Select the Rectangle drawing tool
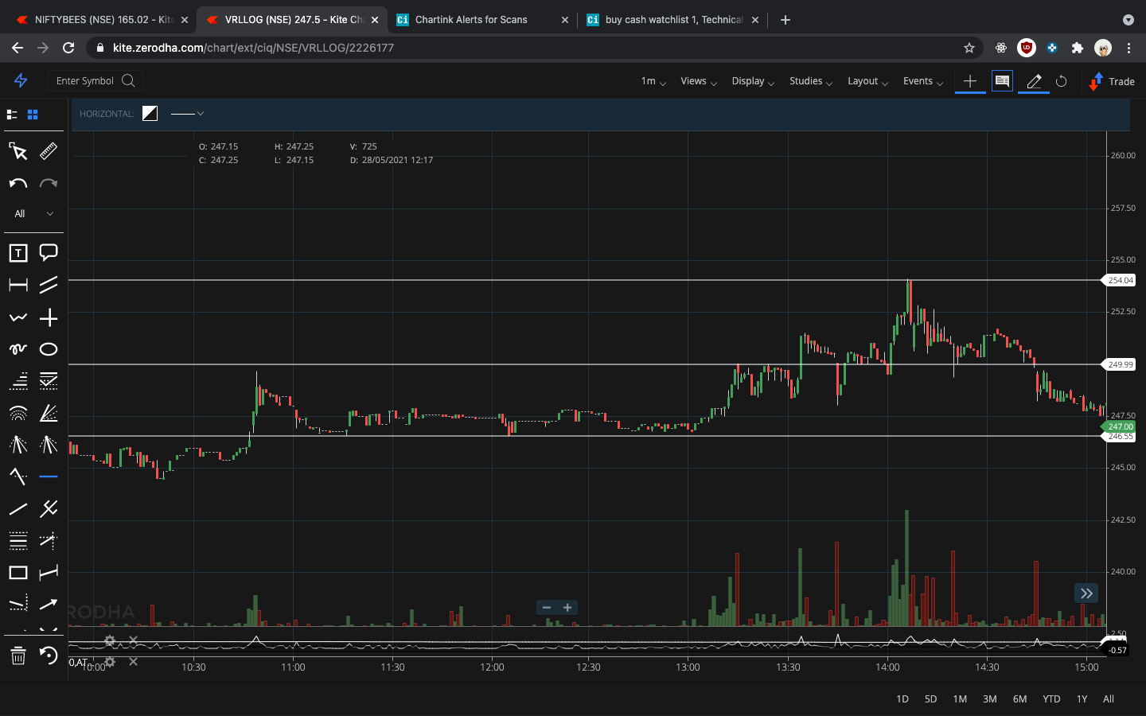 18,572
